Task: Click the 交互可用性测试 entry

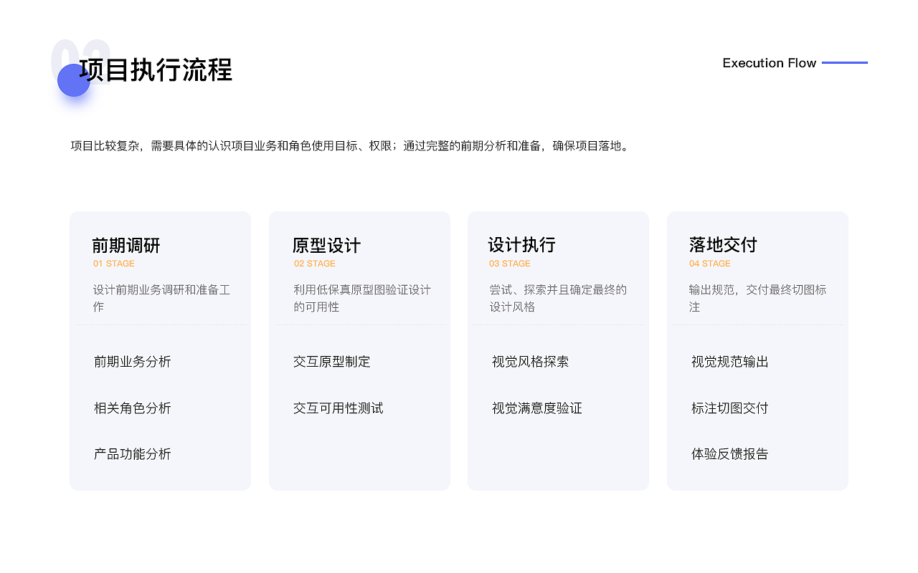Action: pos(338,408)
